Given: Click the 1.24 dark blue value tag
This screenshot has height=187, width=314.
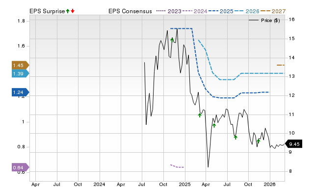Looking at the screenshot, I should 21,92.
